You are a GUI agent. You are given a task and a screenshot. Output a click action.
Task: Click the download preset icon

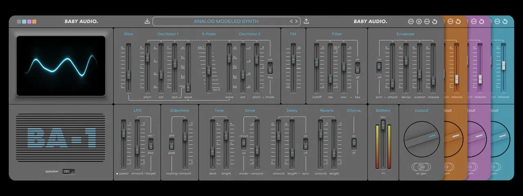coord(147,21)
